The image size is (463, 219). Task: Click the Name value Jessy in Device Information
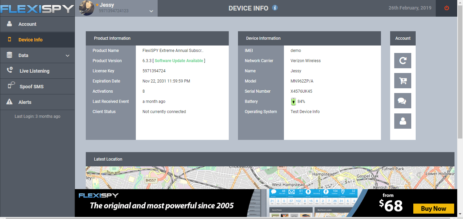296,71
